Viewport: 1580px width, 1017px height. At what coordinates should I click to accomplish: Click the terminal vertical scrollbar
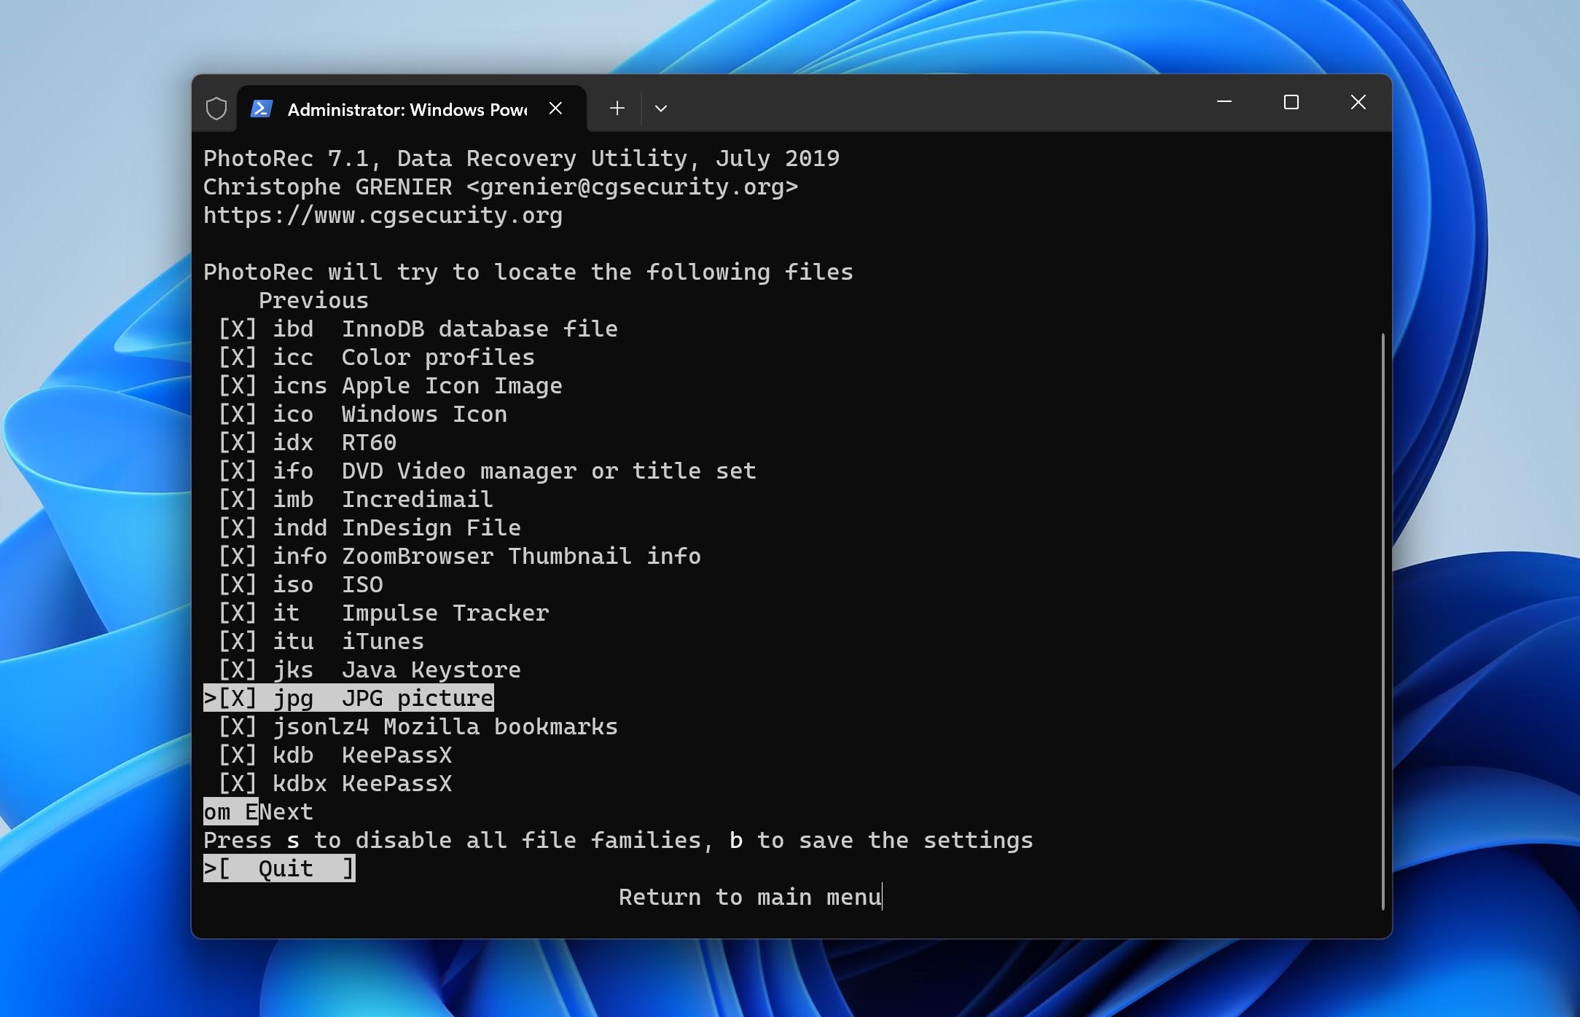(x=1382, y=621)
